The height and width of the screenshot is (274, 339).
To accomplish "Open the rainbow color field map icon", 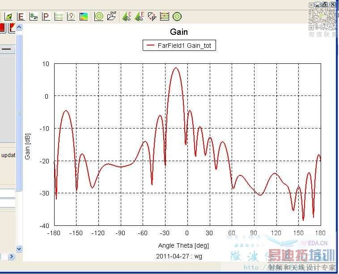I will [84, 17].
